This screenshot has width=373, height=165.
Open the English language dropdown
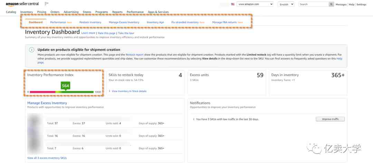click(x=286, y=4)
